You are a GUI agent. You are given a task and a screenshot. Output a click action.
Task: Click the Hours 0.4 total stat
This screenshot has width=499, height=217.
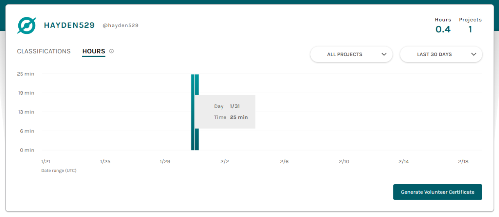pos(443,29)
